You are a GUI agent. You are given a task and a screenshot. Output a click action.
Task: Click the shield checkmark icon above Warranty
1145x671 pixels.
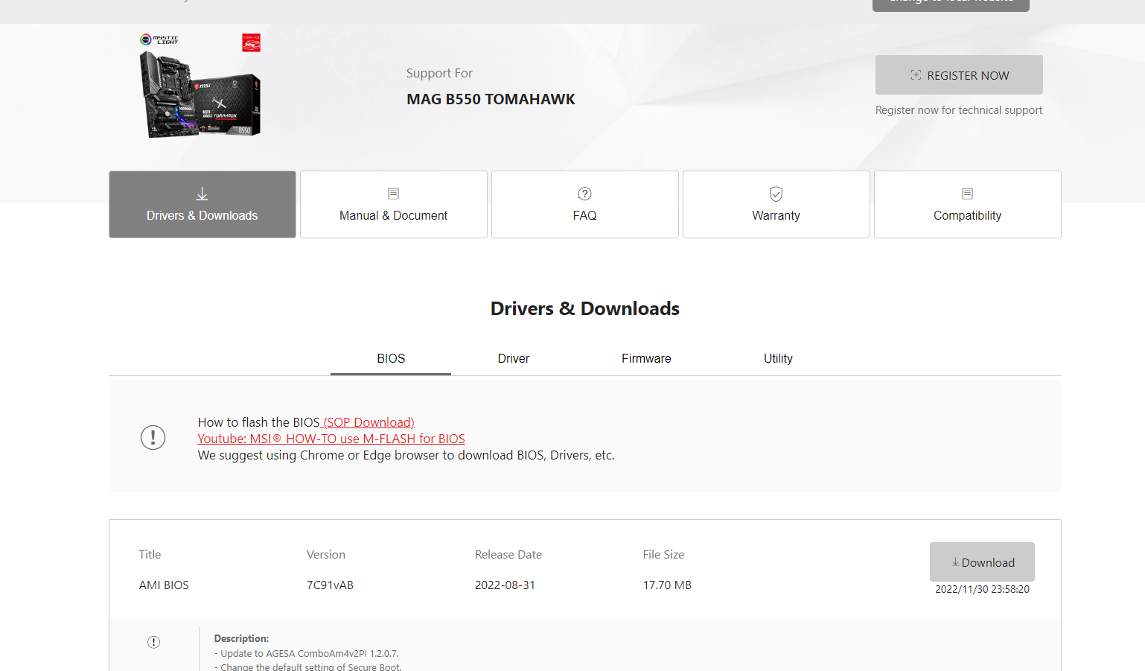point(776,194)
